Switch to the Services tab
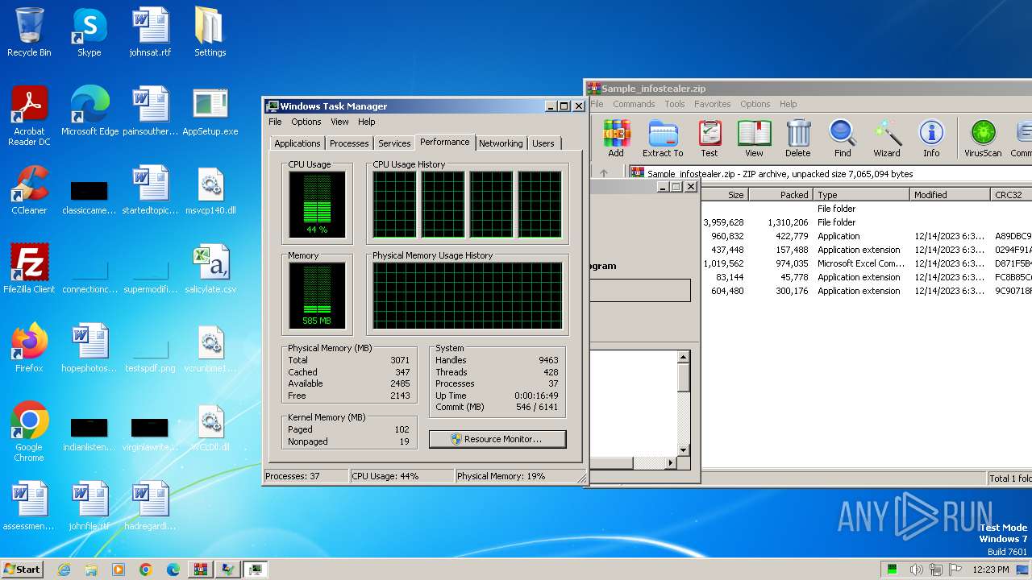The height and width of the screenshot is (580, 1032). (x=394, y=143)
